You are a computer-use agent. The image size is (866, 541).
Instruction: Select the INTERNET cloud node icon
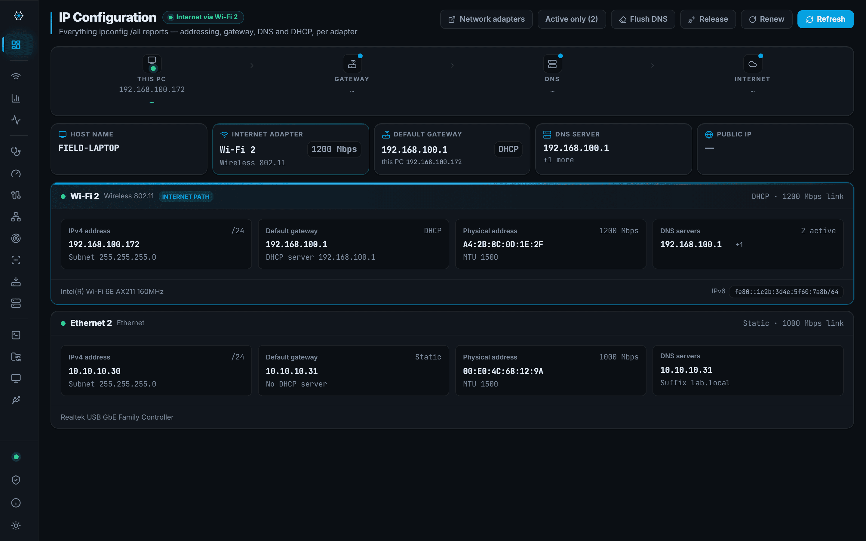753,64
